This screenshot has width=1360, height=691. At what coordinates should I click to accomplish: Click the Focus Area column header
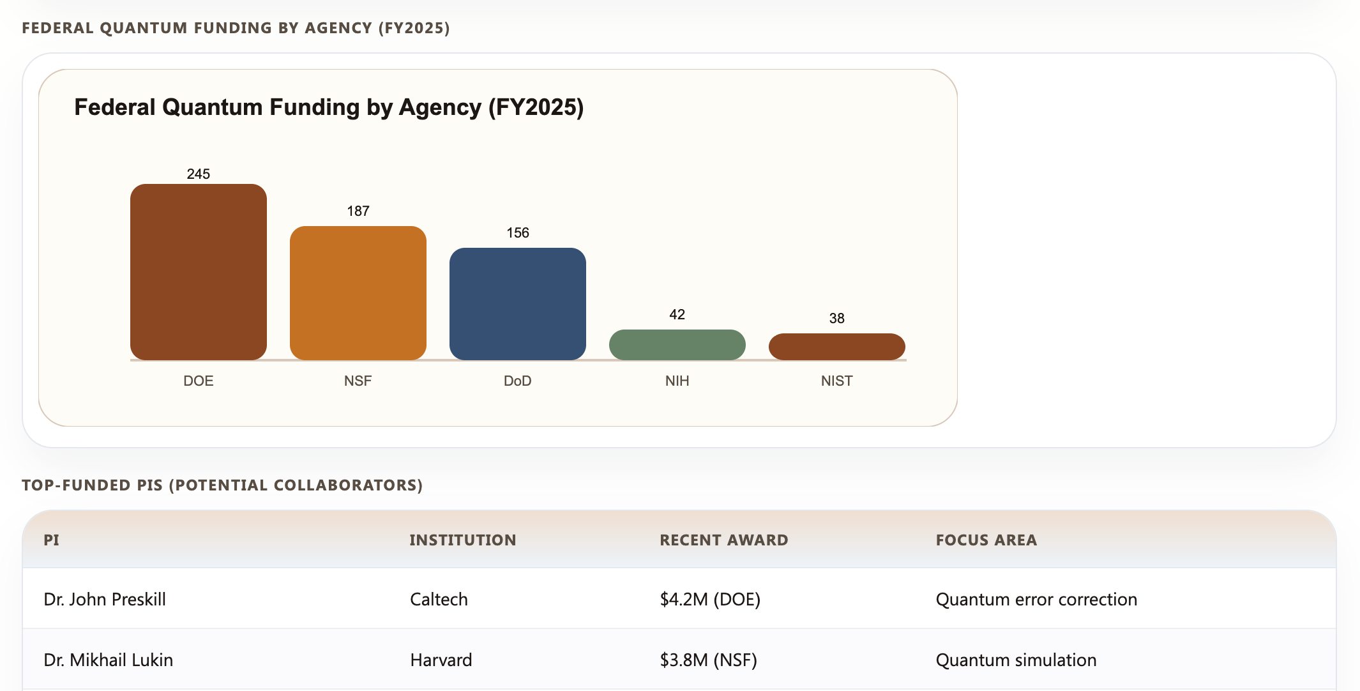pos(986,540)
